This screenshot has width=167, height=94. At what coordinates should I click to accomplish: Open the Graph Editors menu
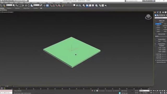pyautogui.click(x=42, y=3)
